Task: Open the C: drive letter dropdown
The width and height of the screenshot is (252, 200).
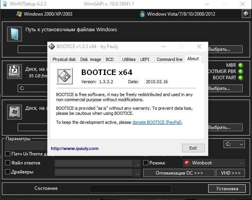Action: [234, 144]
